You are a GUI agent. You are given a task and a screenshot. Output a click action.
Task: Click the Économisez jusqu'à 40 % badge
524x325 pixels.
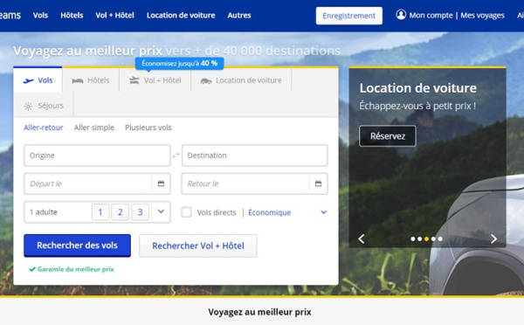tap(179, 63)
